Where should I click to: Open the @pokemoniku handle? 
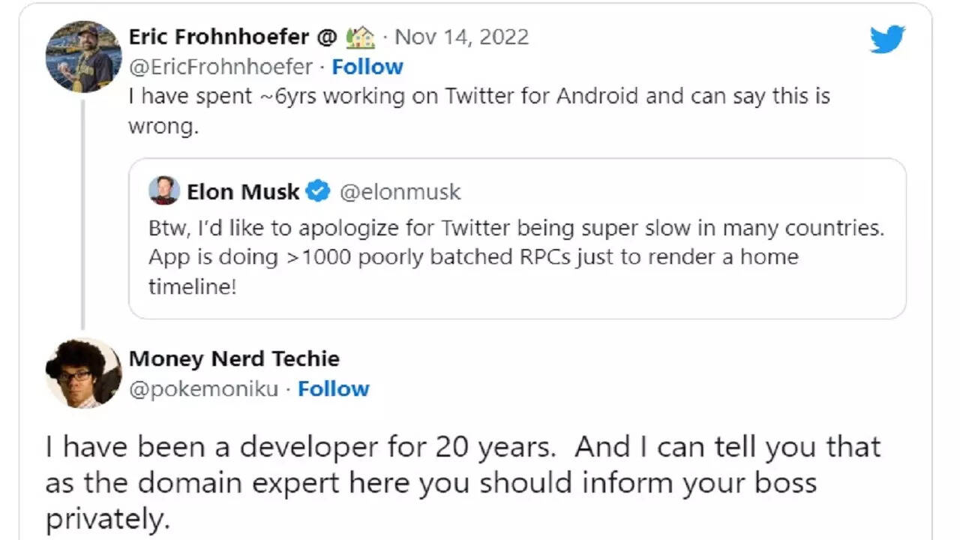(x=203, y=388)
